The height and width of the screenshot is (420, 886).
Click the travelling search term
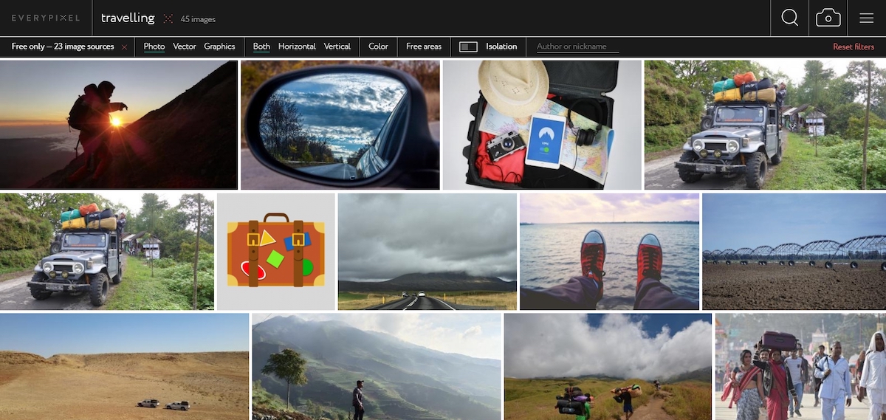(x=128, y=18)
